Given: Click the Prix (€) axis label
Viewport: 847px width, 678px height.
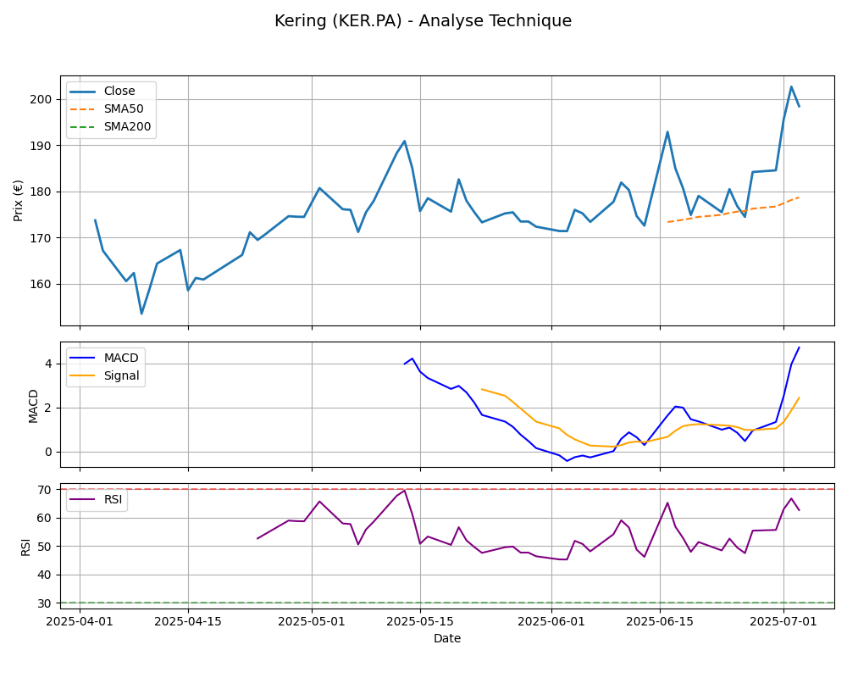Looking at the screenshot, I should [19, 201].
